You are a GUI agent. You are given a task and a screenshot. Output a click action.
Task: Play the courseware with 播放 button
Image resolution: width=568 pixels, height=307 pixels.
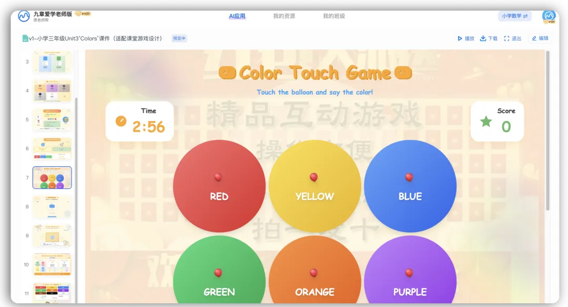(466, 38)
